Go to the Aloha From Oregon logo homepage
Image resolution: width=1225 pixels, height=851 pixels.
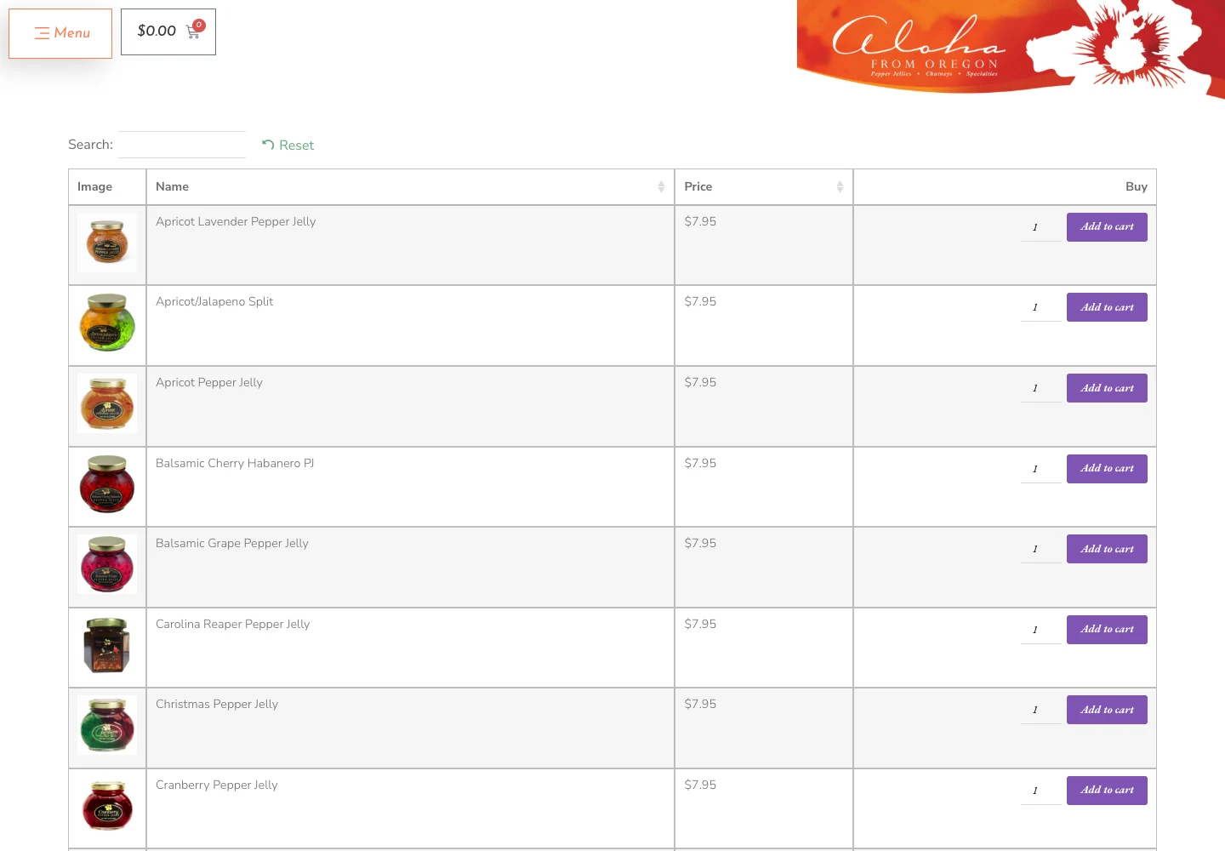[1011, 48]
